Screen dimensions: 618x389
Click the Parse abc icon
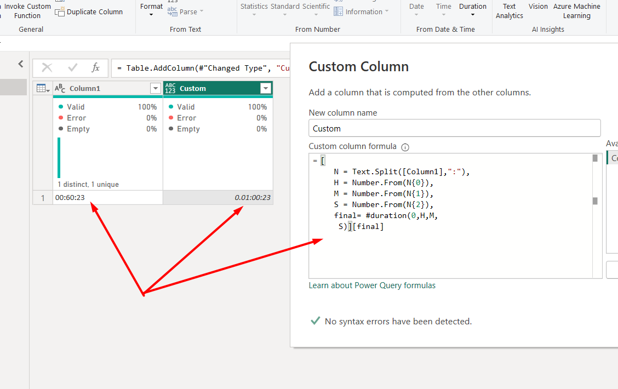tap(172, 12)
